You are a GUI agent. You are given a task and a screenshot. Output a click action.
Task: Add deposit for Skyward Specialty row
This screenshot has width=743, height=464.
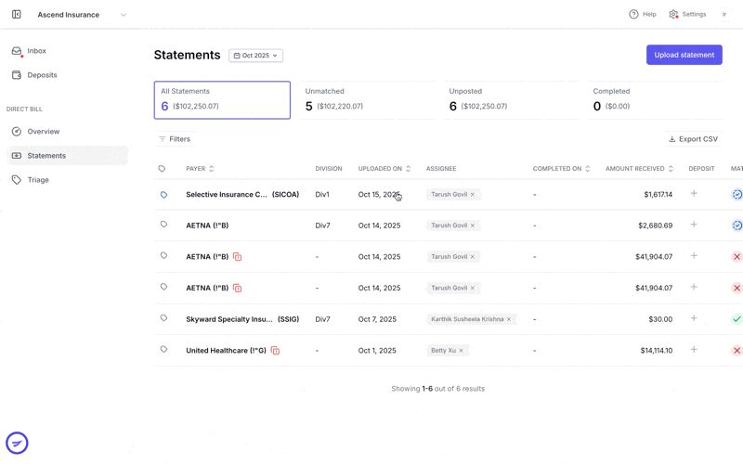tap(694, 318)
